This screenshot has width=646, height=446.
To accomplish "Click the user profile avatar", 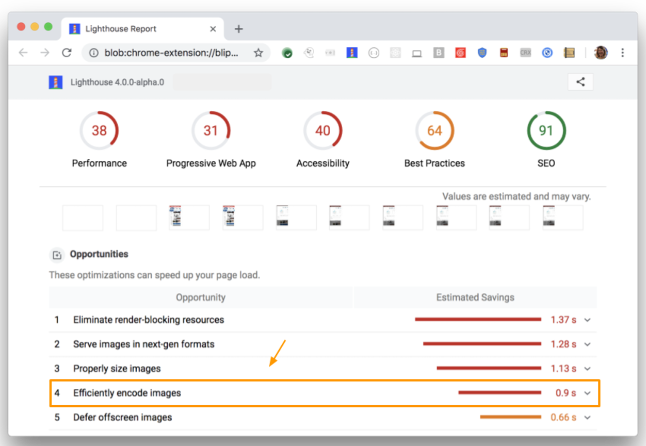I will pos(601,53).
